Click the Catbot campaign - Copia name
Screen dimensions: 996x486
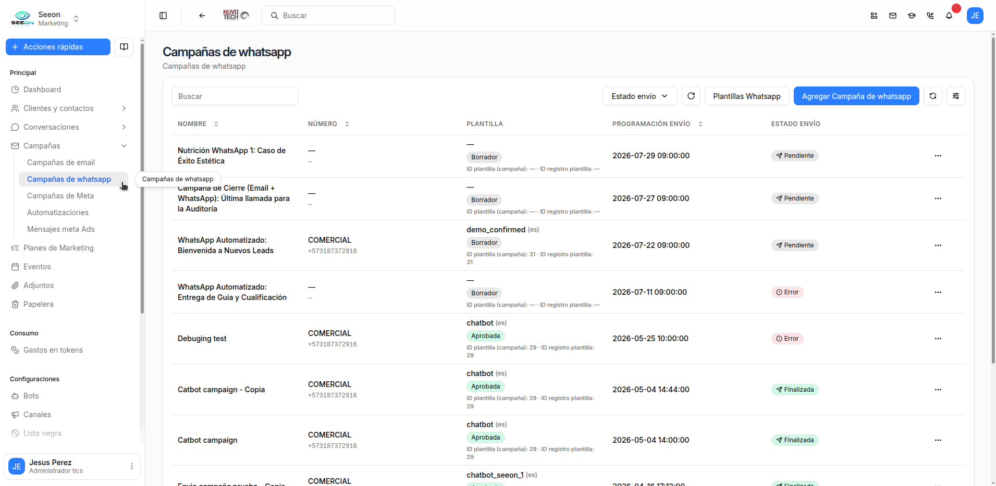221,390
